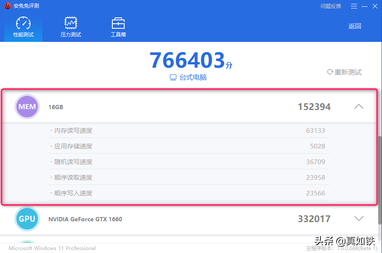Click the AnTuTu logo in title bar

pos(7,6)
